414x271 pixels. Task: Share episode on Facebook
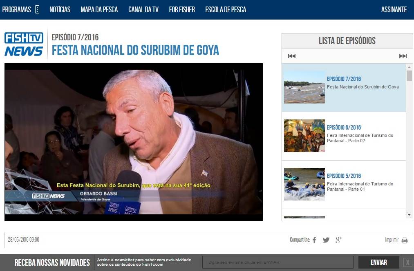(314, 240)
